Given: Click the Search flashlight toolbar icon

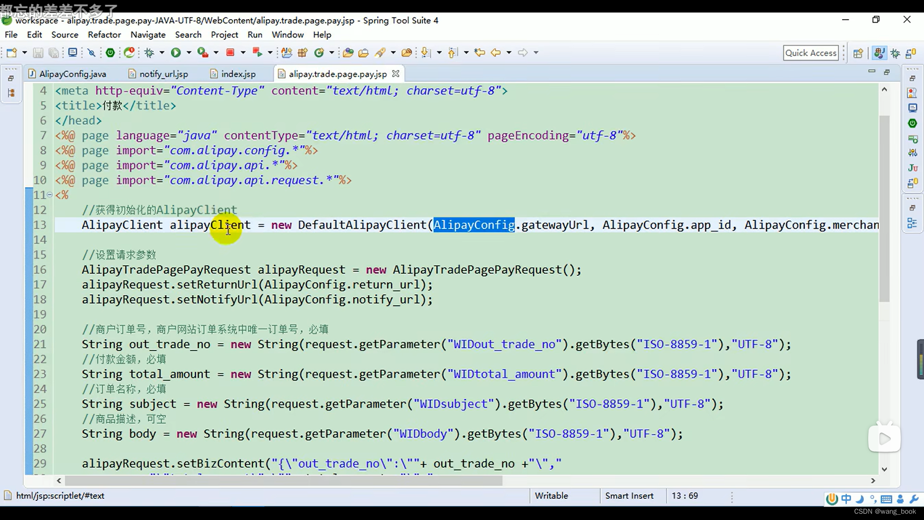Looking at the screenshot, I should coord(380,52).
